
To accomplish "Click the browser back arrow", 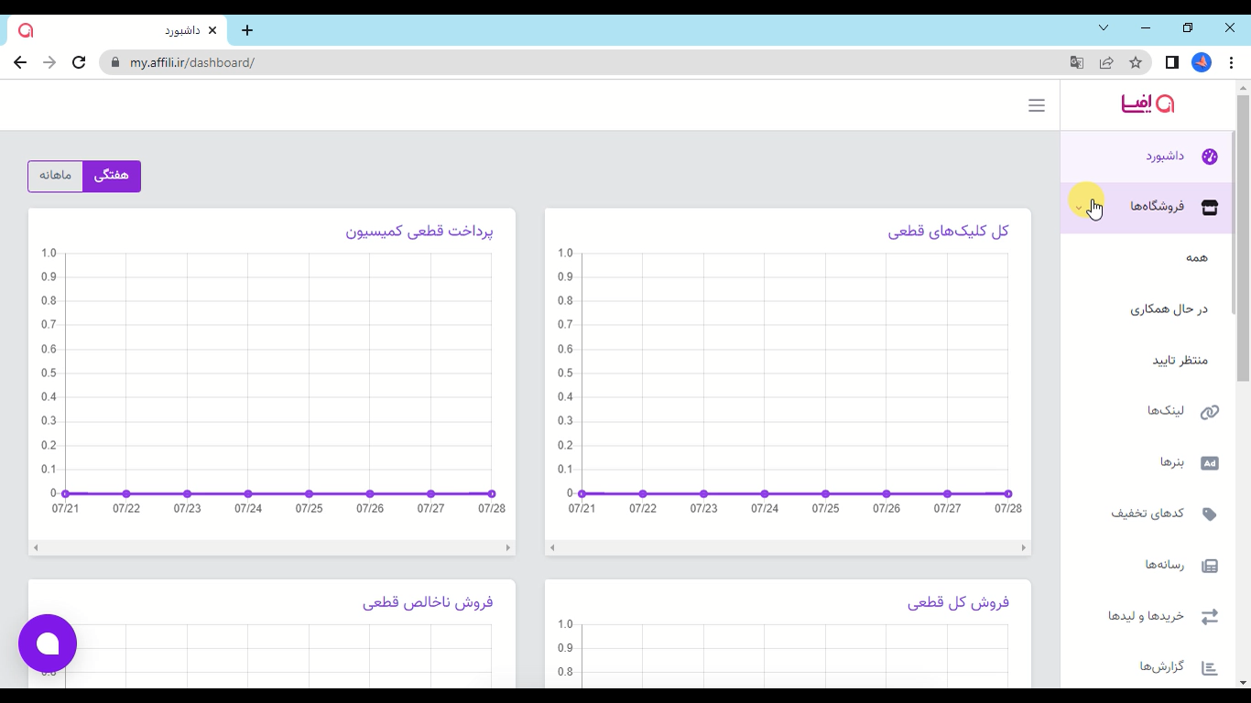I will tap(20, 62).
